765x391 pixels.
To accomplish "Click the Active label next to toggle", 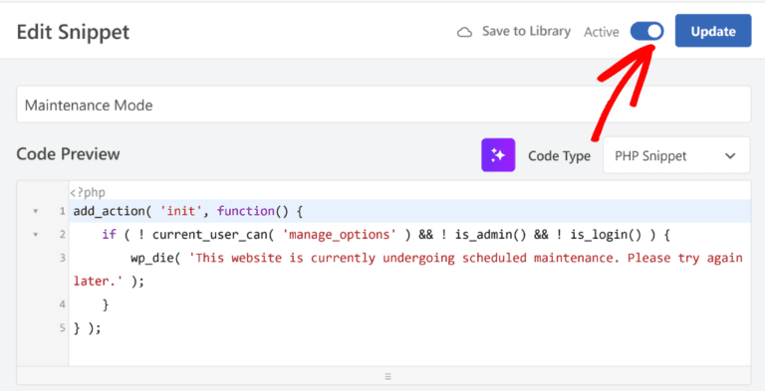I will (x=602, y=32).
